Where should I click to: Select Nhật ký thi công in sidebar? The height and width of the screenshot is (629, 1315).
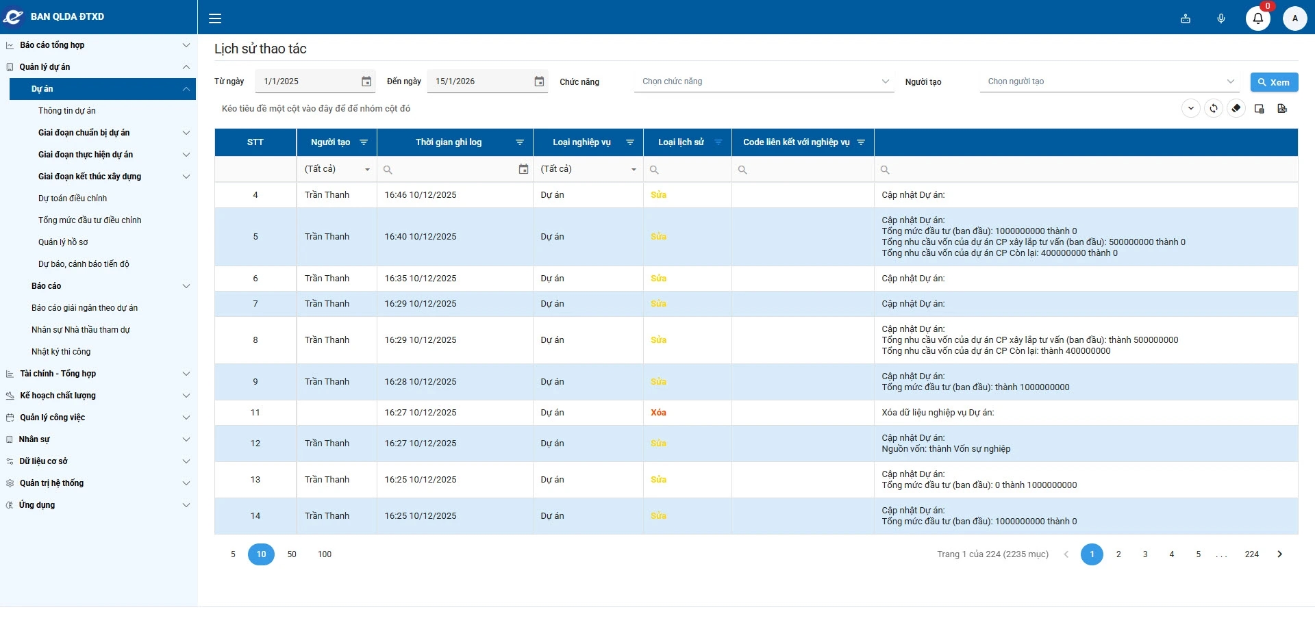[61, 352]
